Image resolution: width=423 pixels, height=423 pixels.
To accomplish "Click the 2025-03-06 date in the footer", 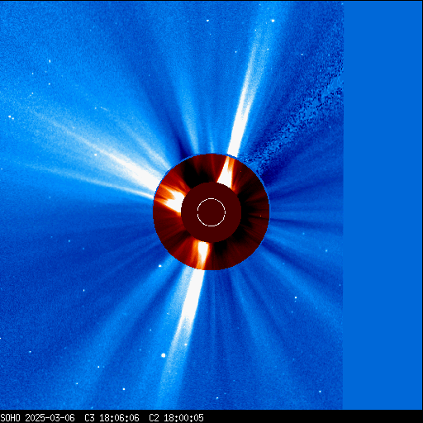I will tap(50, 418).
